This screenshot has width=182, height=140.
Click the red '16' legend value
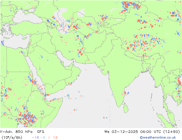(55, 138)
